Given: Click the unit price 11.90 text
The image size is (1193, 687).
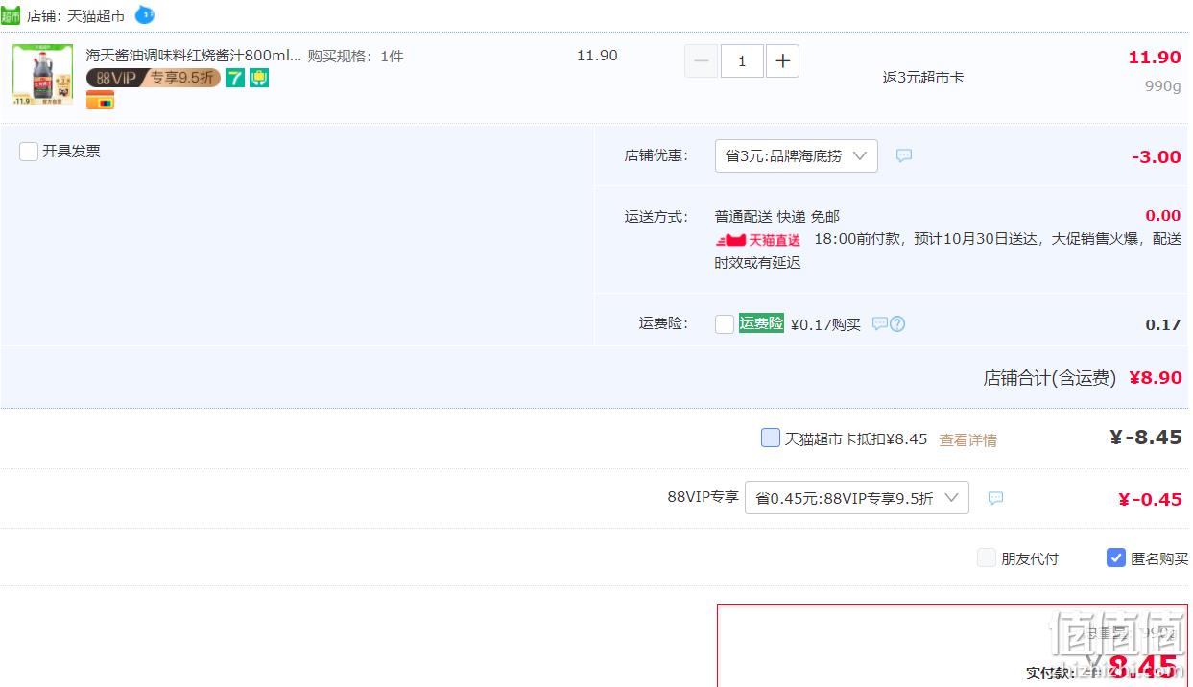Looking at the screenshot, I should 597,56.
